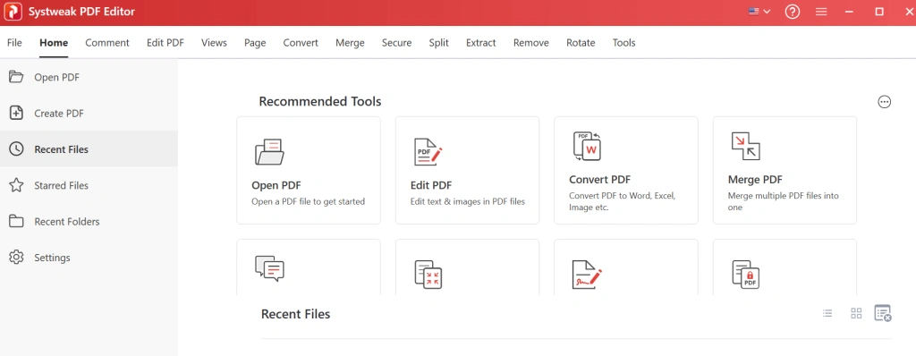This screenshot has width=916, height=356.
Task: Switch Recent Files to list view
Action: [827, 313]
